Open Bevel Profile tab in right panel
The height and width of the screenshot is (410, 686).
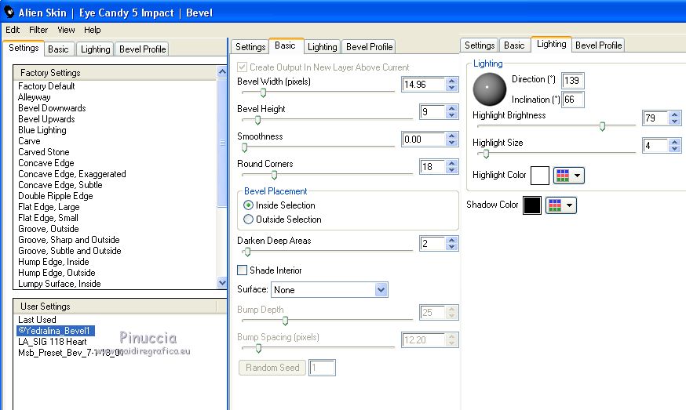(x=599, y=45)
